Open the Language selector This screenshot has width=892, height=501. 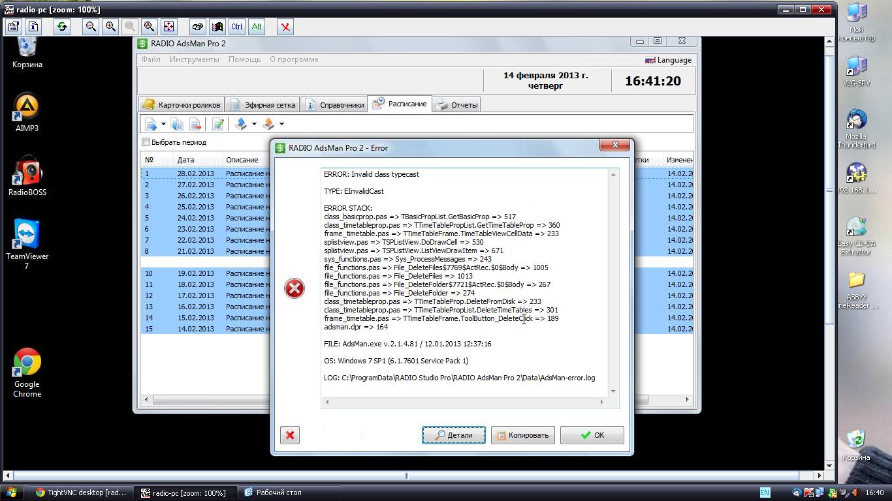coord(668,60)
